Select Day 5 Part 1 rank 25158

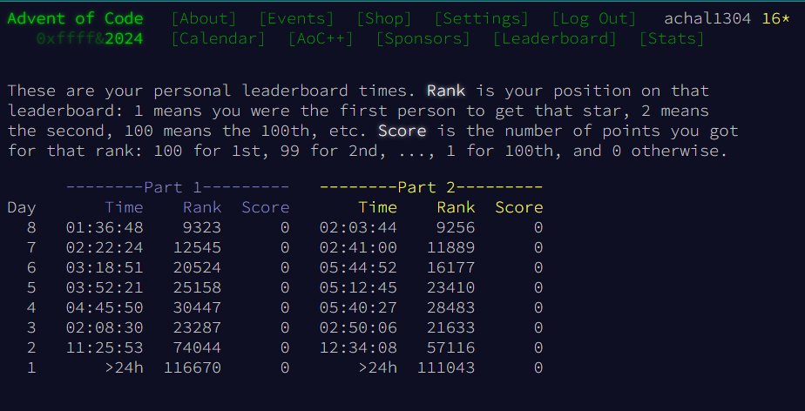pyautogui.click(x=197, y=287)
